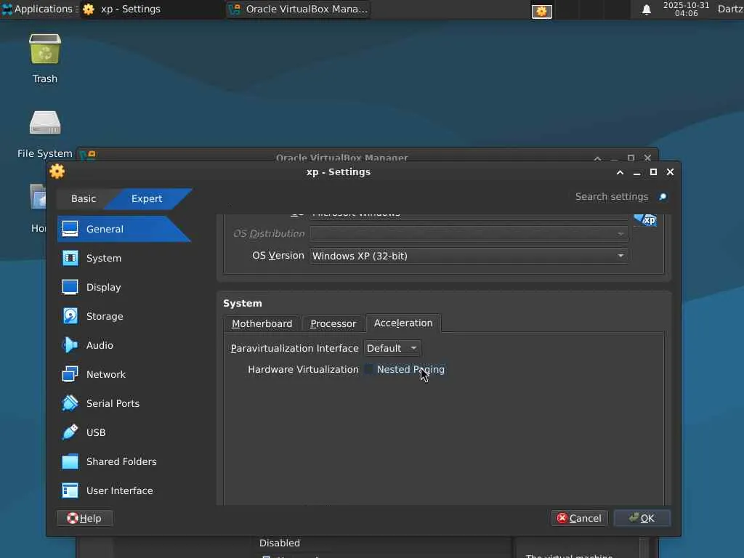
Task: Open the Paravirtualization Interface dropdown
Action: (x=392, y=348)
